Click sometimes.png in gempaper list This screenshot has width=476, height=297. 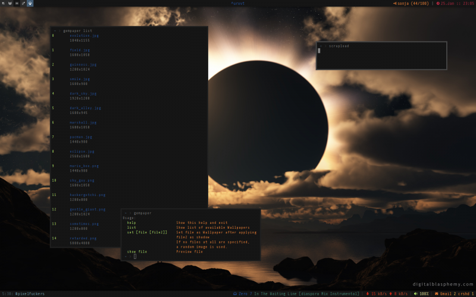[x=84, y=224]
